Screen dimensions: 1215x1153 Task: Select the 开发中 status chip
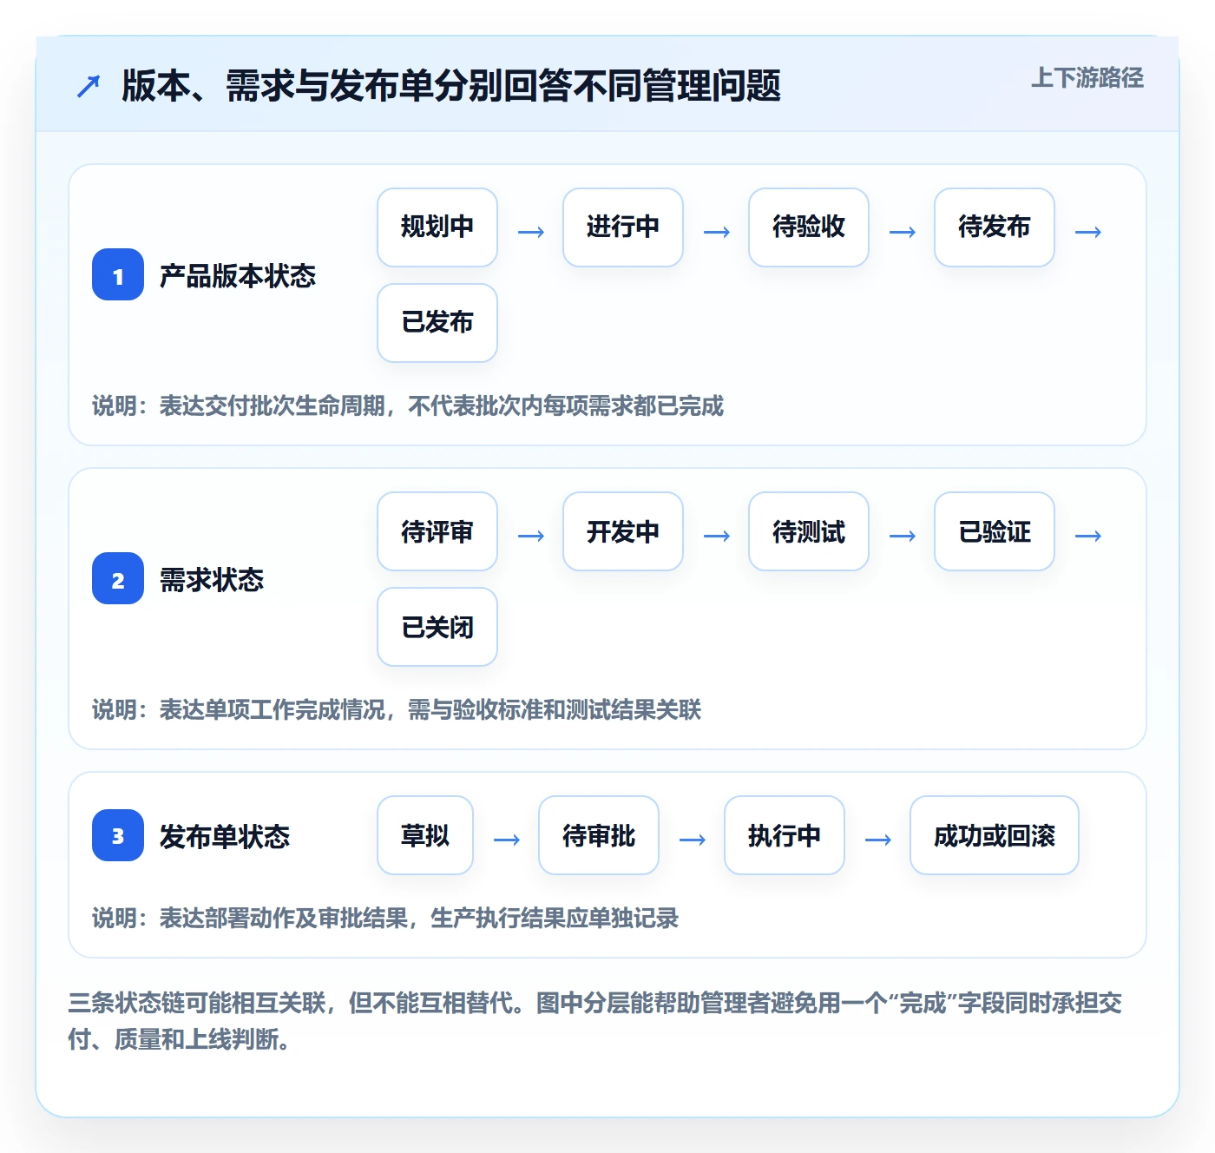[623, 531]
